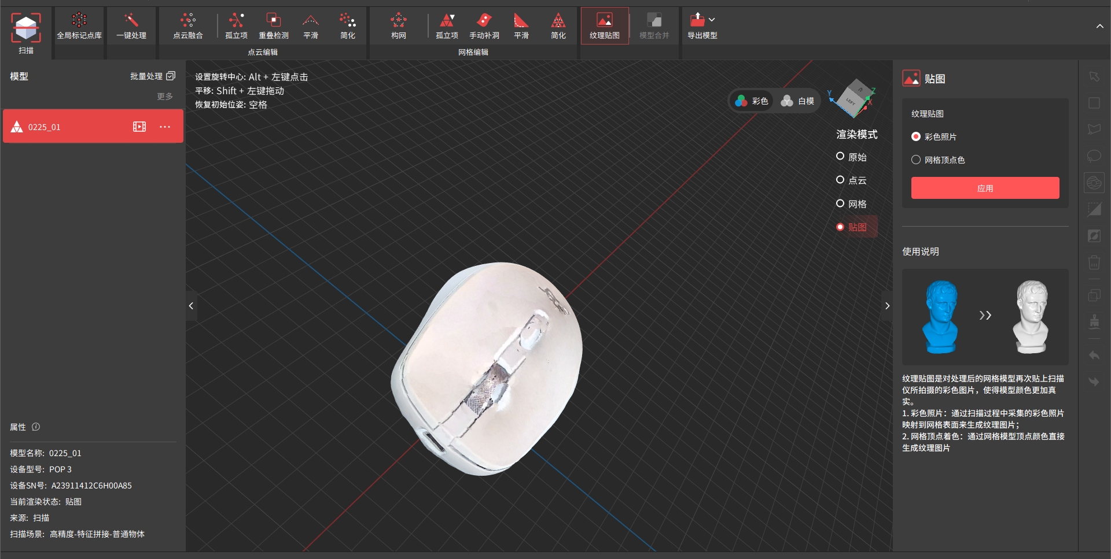Click device SN A23911412C6H00A85
Screen dimensions: 1111x559
91,486
